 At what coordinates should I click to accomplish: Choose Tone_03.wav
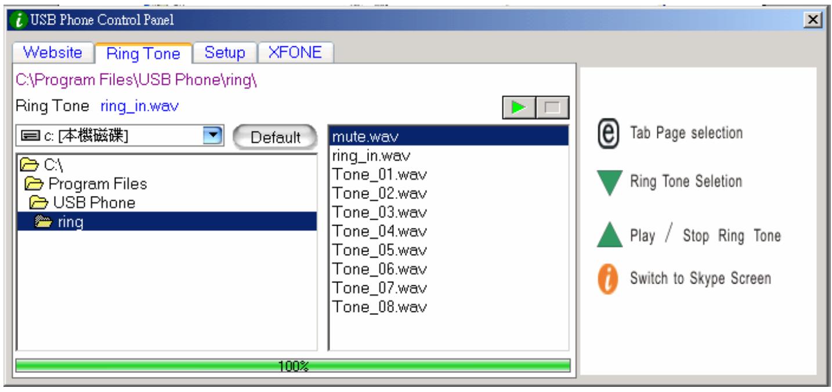click(x=448, y=212)
